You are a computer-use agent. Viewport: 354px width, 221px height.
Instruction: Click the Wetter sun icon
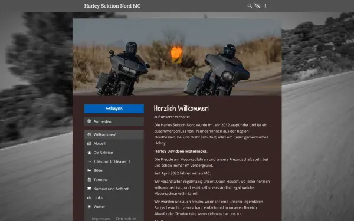[x=89, y=207]
